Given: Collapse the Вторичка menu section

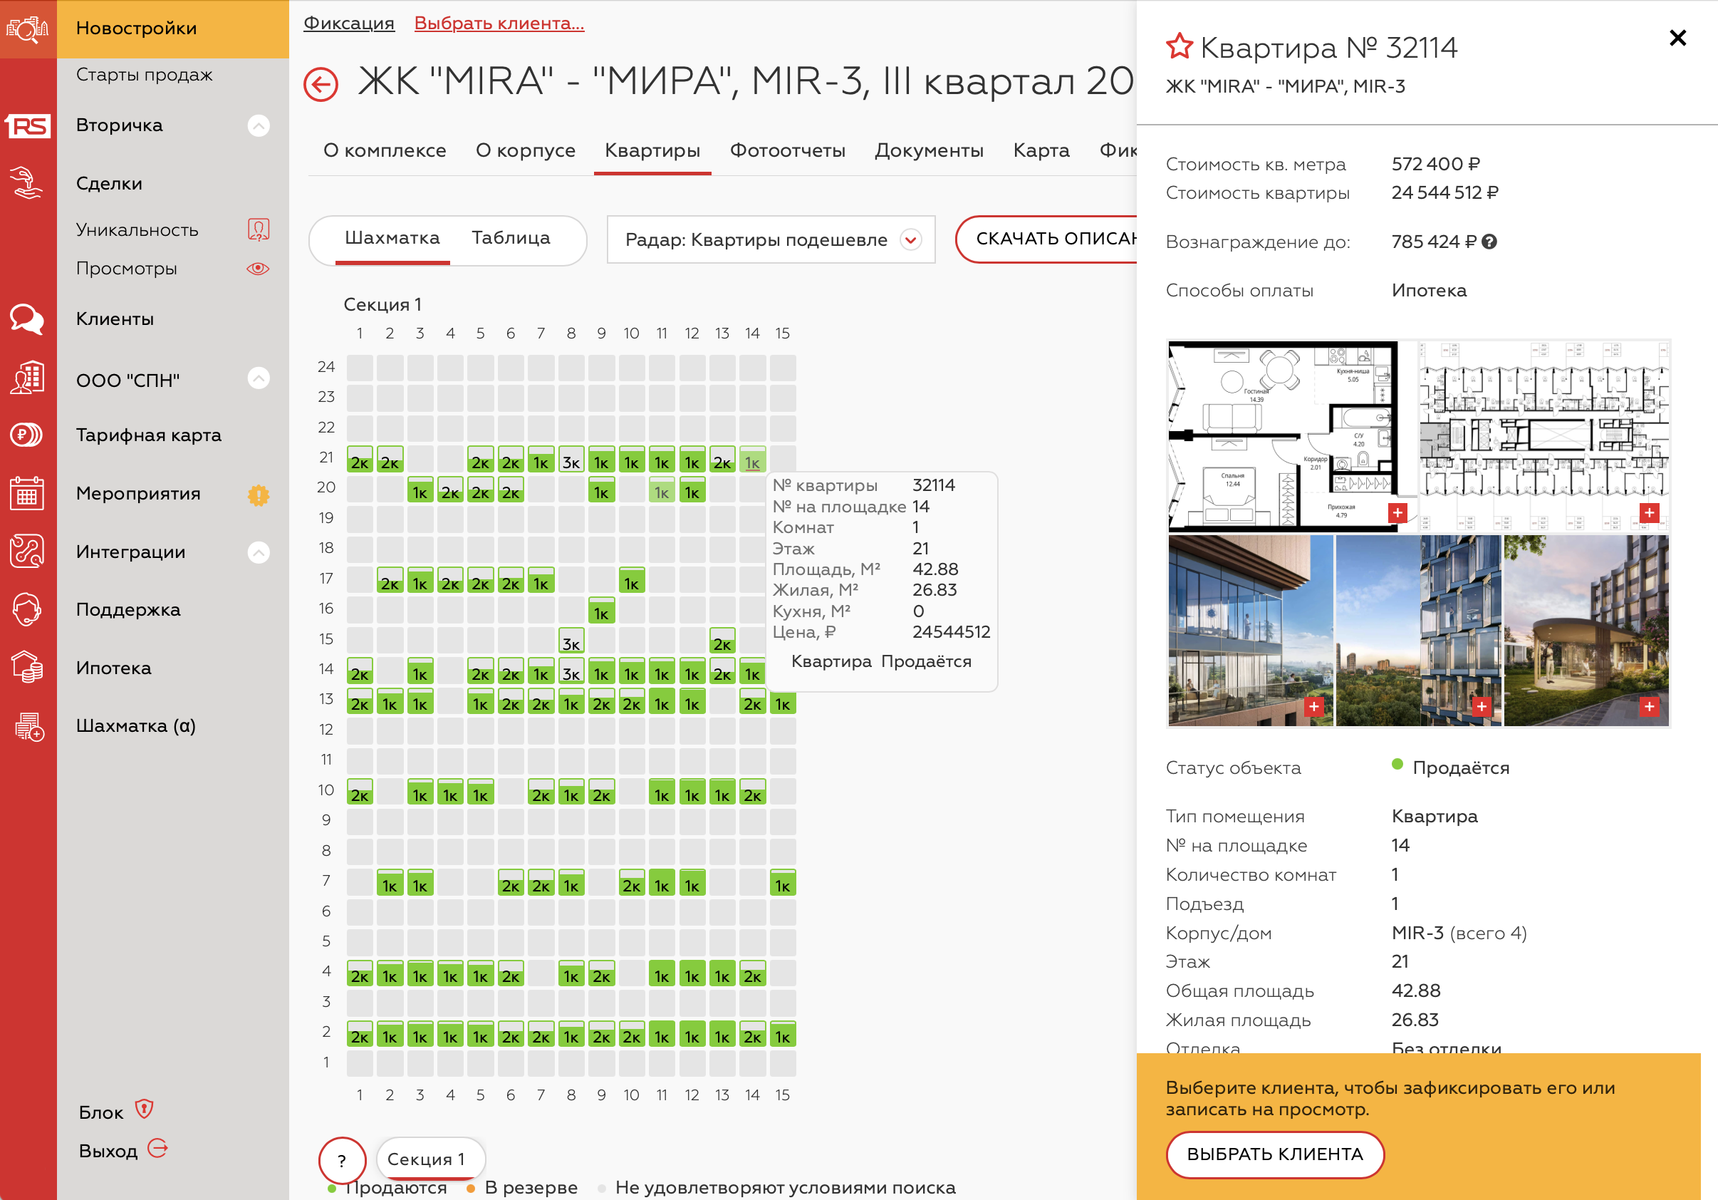Looking at the screenshot, I should click(x=258, y=125).
